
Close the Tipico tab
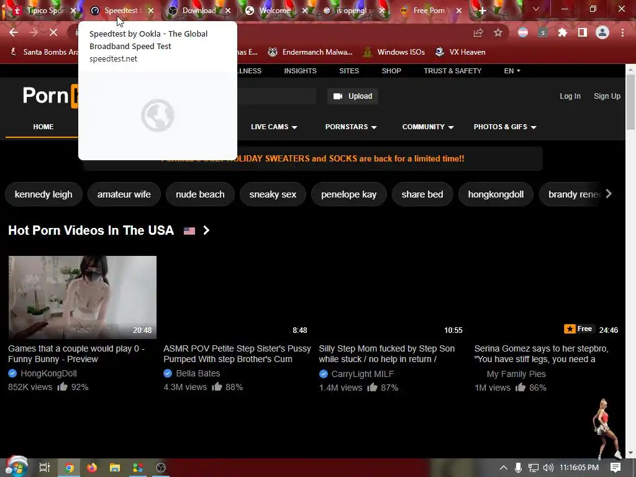tap(73, 11)
